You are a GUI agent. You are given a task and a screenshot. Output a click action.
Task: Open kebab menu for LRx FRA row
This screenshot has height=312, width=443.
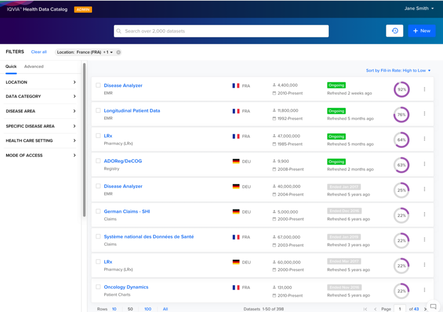point(424,138)
